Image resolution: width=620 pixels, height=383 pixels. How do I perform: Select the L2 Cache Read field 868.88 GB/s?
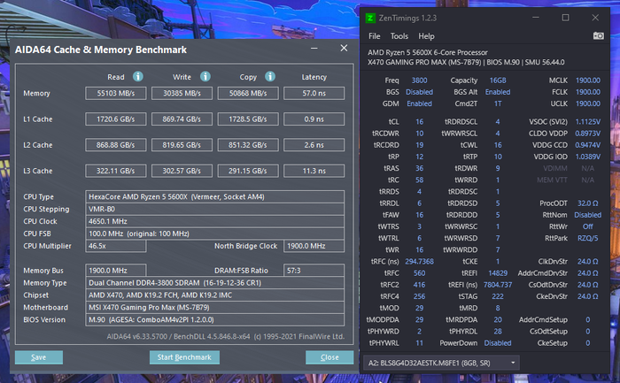click(116, 145)
